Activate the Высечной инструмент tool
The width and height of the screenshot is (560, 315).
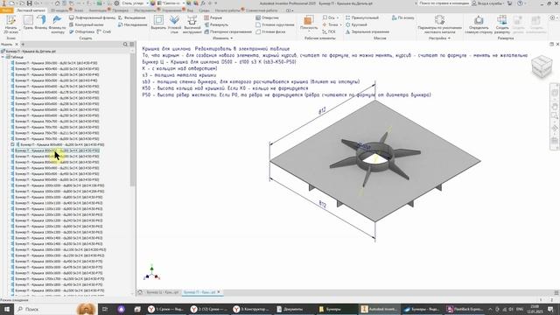192,24
